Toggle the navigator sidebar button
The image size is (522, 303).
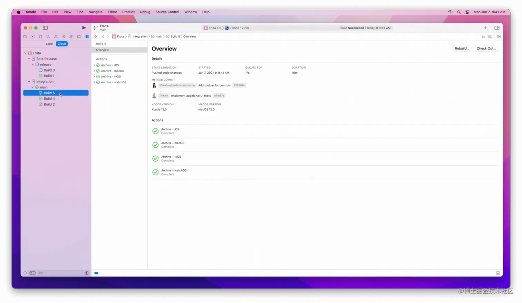point(45,28)
